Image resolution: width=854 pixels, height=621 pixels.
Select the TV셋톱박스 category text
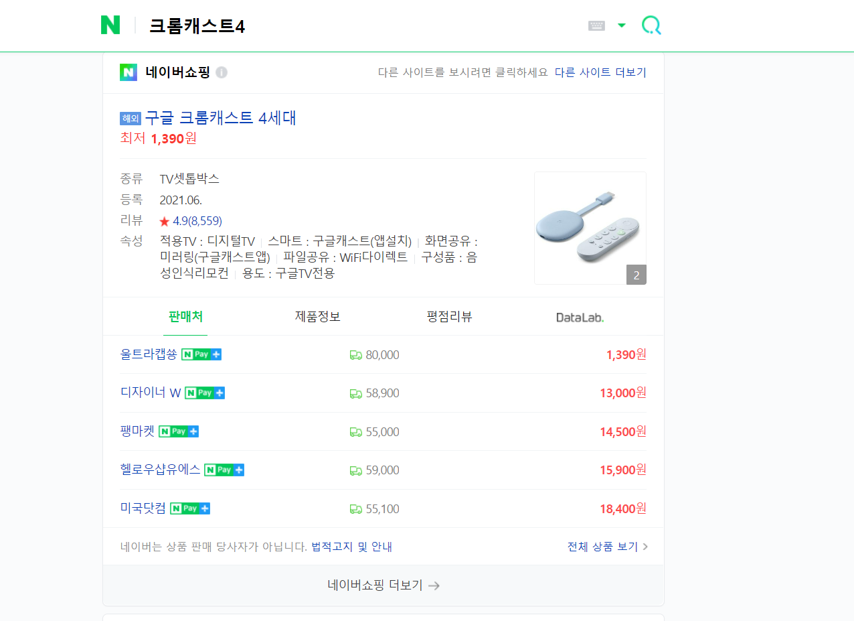(x=189, y=179)
